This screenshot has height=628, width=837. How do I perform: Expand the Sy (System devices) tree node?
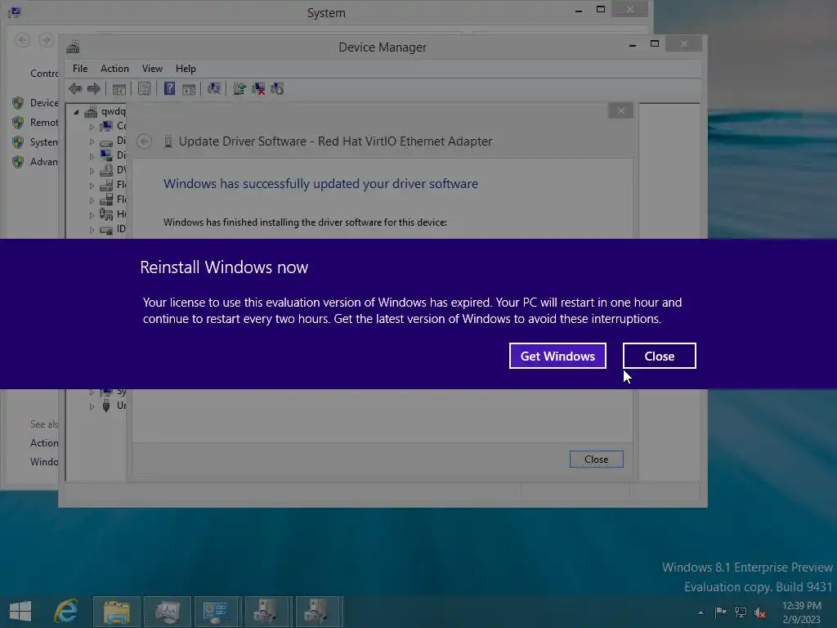point(92,392)
